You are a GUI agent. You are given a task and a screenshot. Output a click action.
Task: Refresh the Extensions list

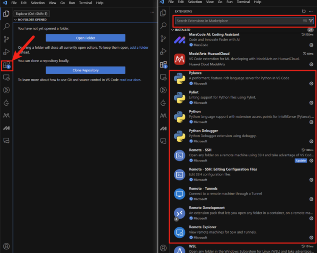(x=304, y=11)
